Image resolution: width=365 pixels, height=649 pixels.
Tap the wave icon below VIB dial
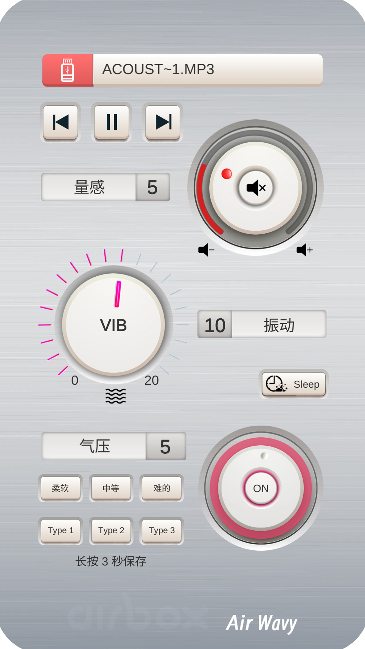(x=116, y=396)
